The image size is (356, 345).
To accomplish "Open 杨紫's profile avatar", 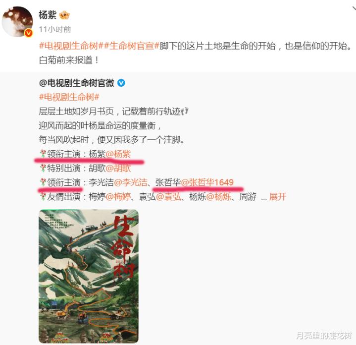I will coord(17,22).
